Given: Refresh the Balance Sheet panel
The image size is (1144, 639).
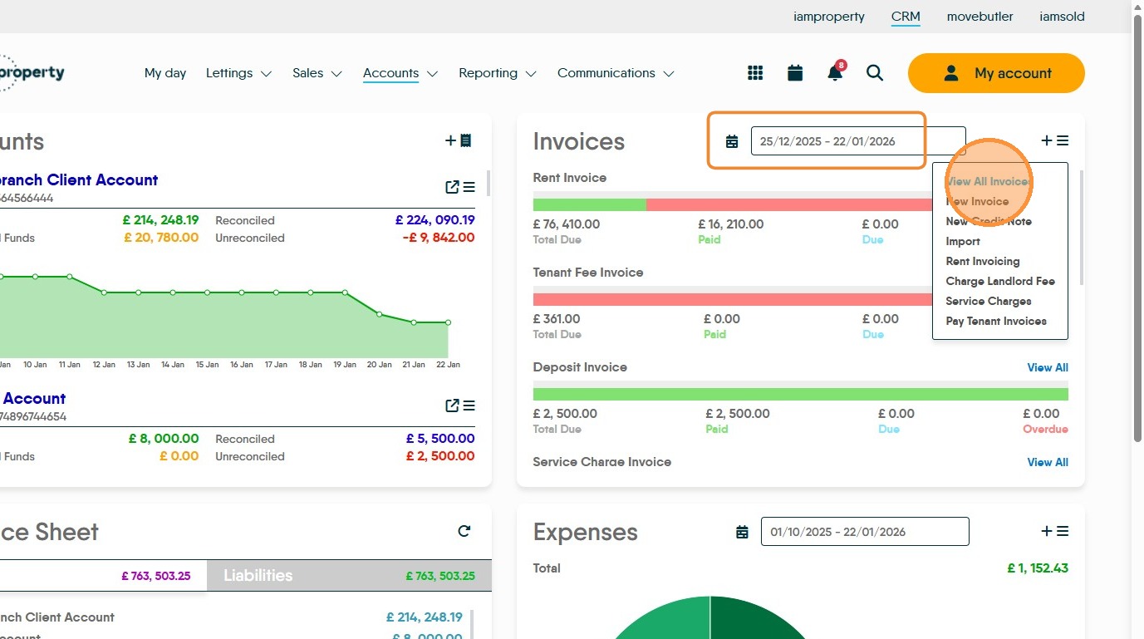Looking at the screenshot, I should (x=464, y=531).
